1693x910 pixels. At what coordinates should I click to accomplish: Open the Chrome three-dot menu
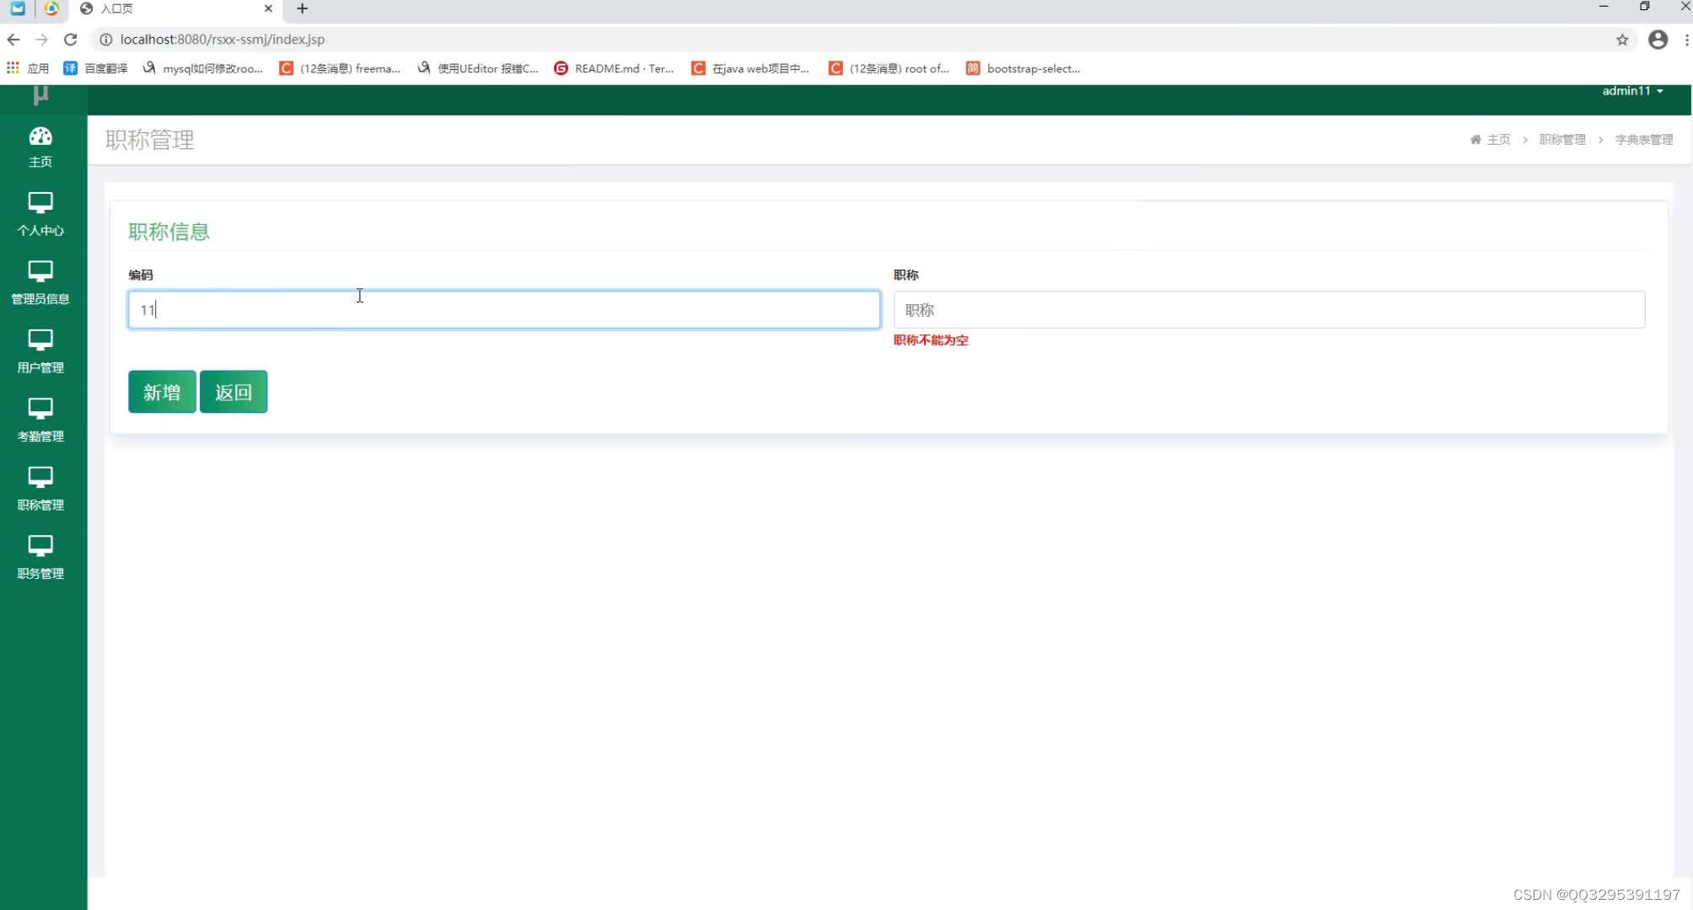1685,40
